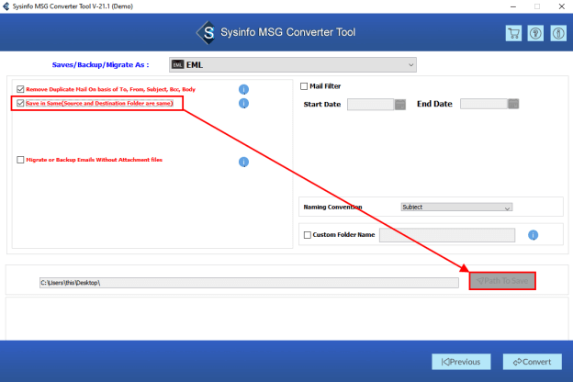Show info for Without Attachment files option
This screenshot has height=382, width=573.
(x=243, y=162)
